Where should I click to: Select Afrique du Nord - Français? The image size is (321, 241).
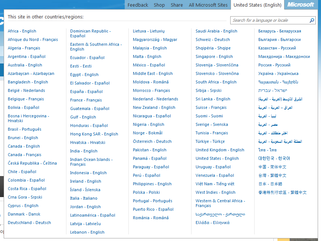click(33, 39)
